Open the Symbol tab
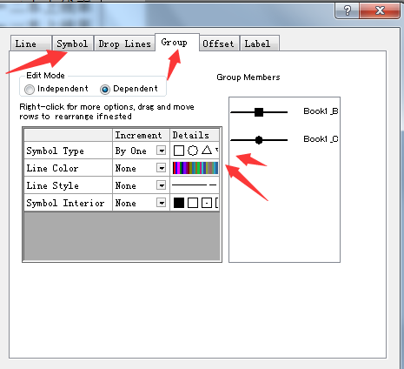 click(x=72, y=44)
